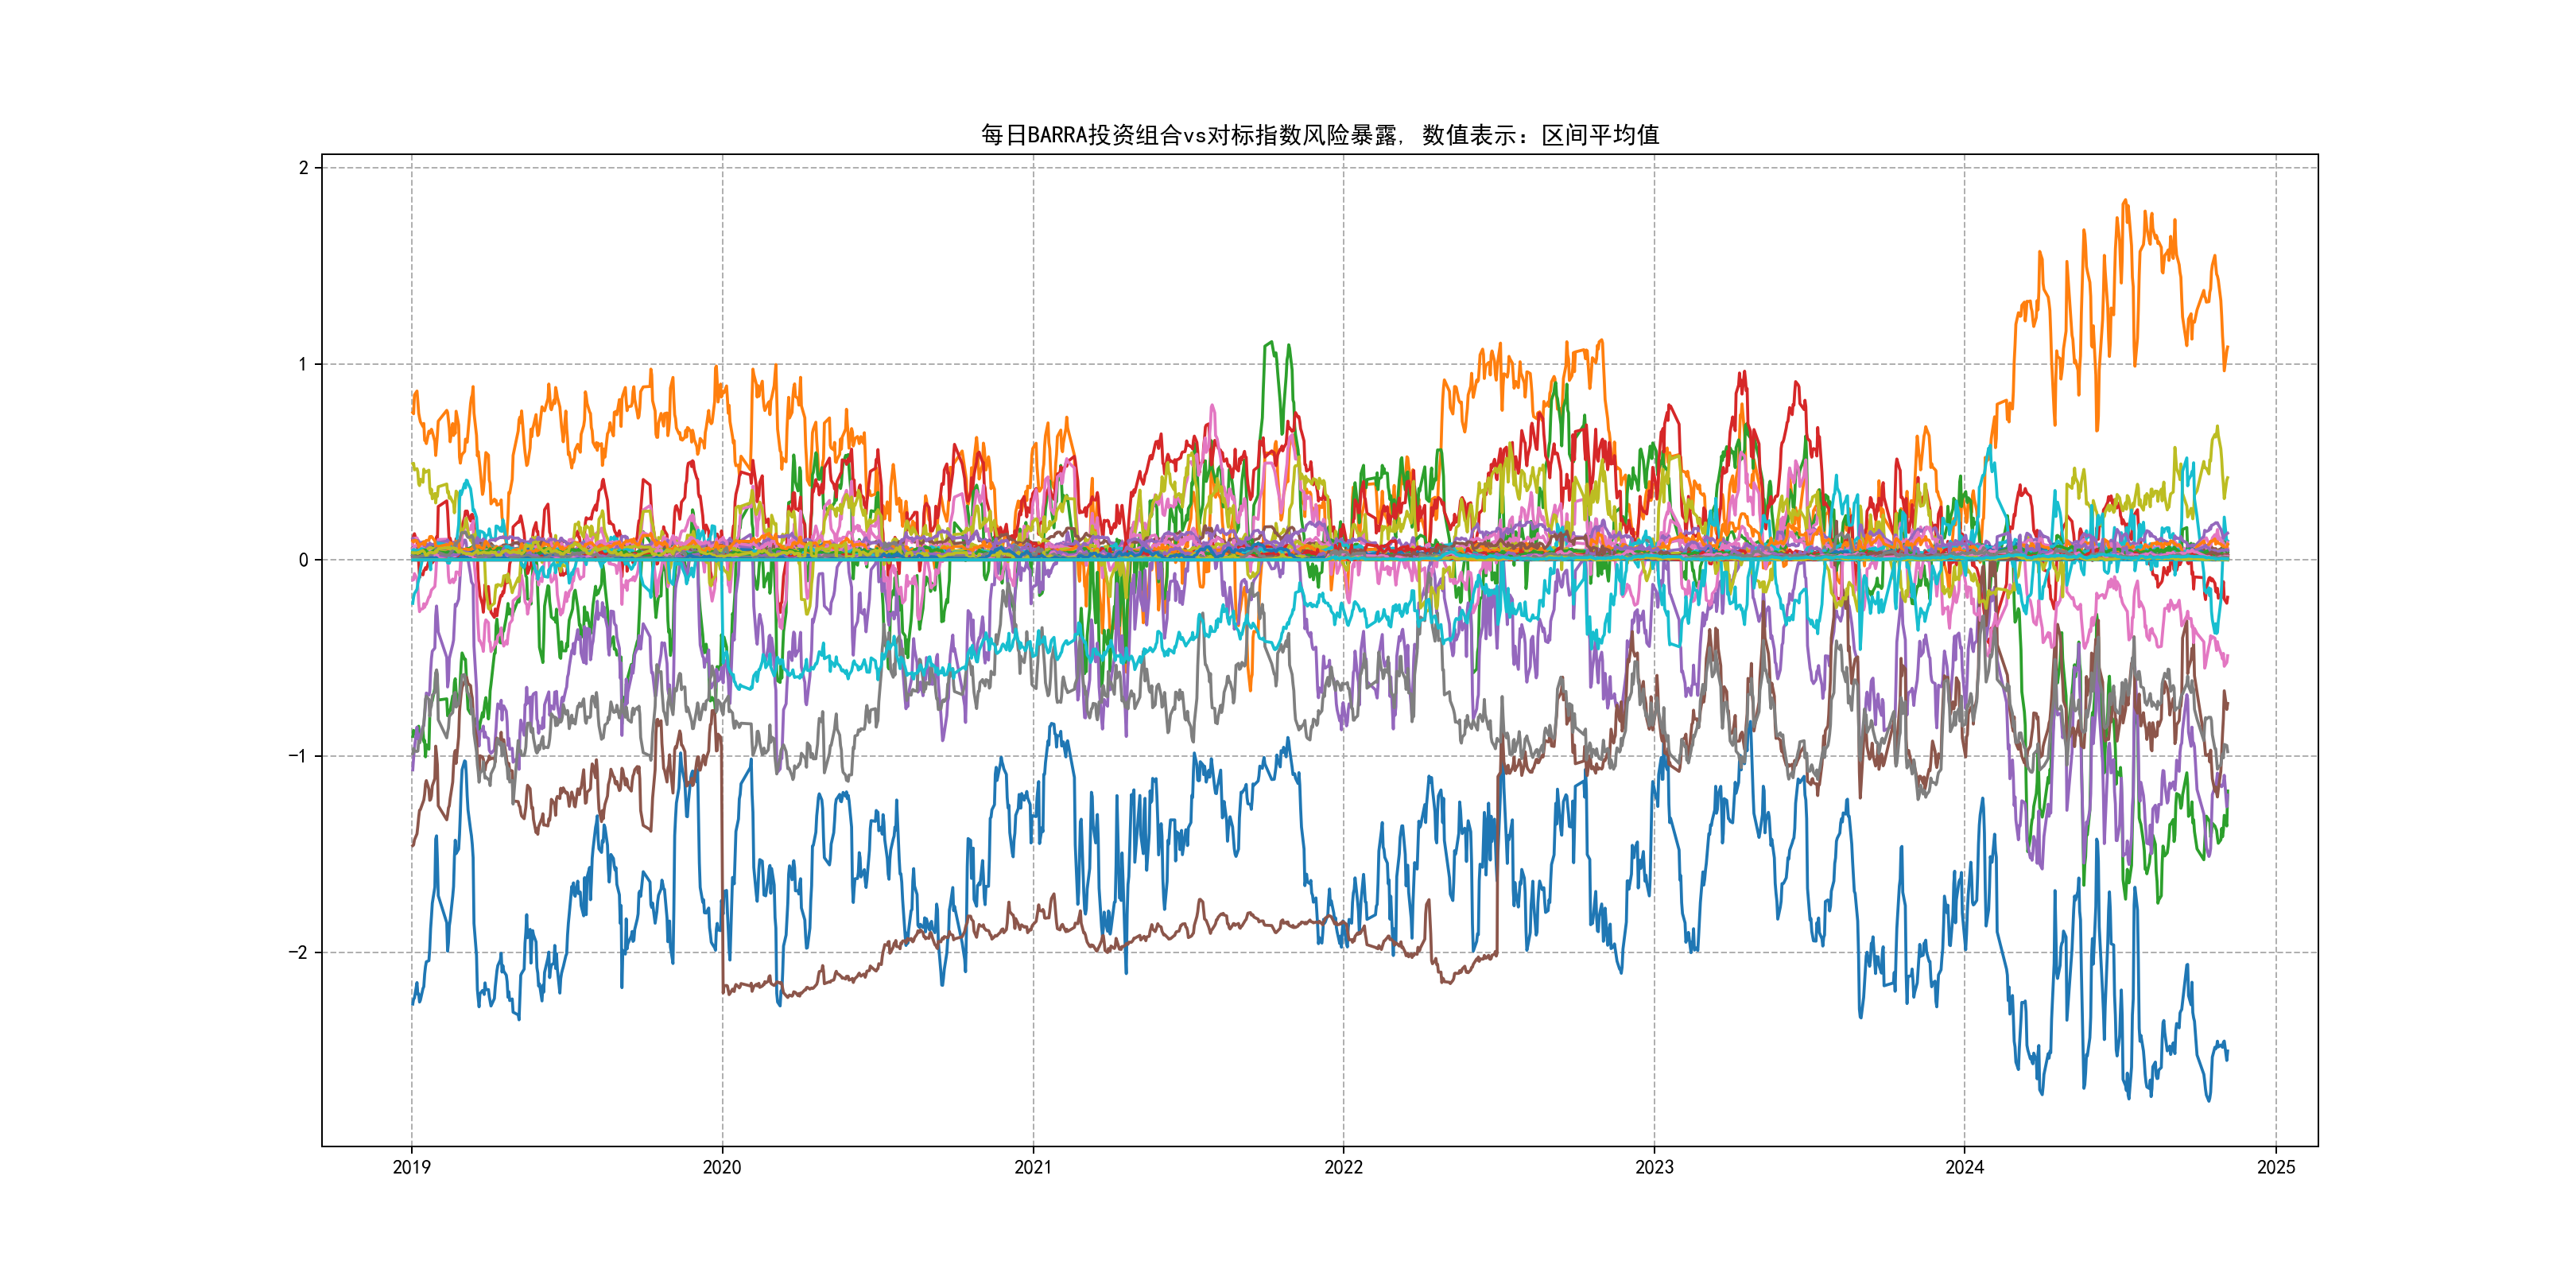Viewport: 2576px width, 1288px height.
Task: Click the green line's spike above 1 in late 2021
Action: coord(1270,343)
